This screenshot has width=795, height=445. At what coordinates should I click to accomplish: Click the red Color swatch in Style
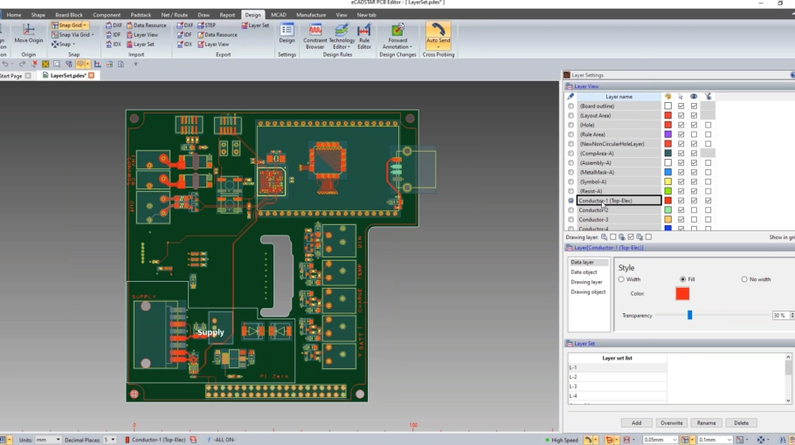pyautogui.click(x=682, y=294)
